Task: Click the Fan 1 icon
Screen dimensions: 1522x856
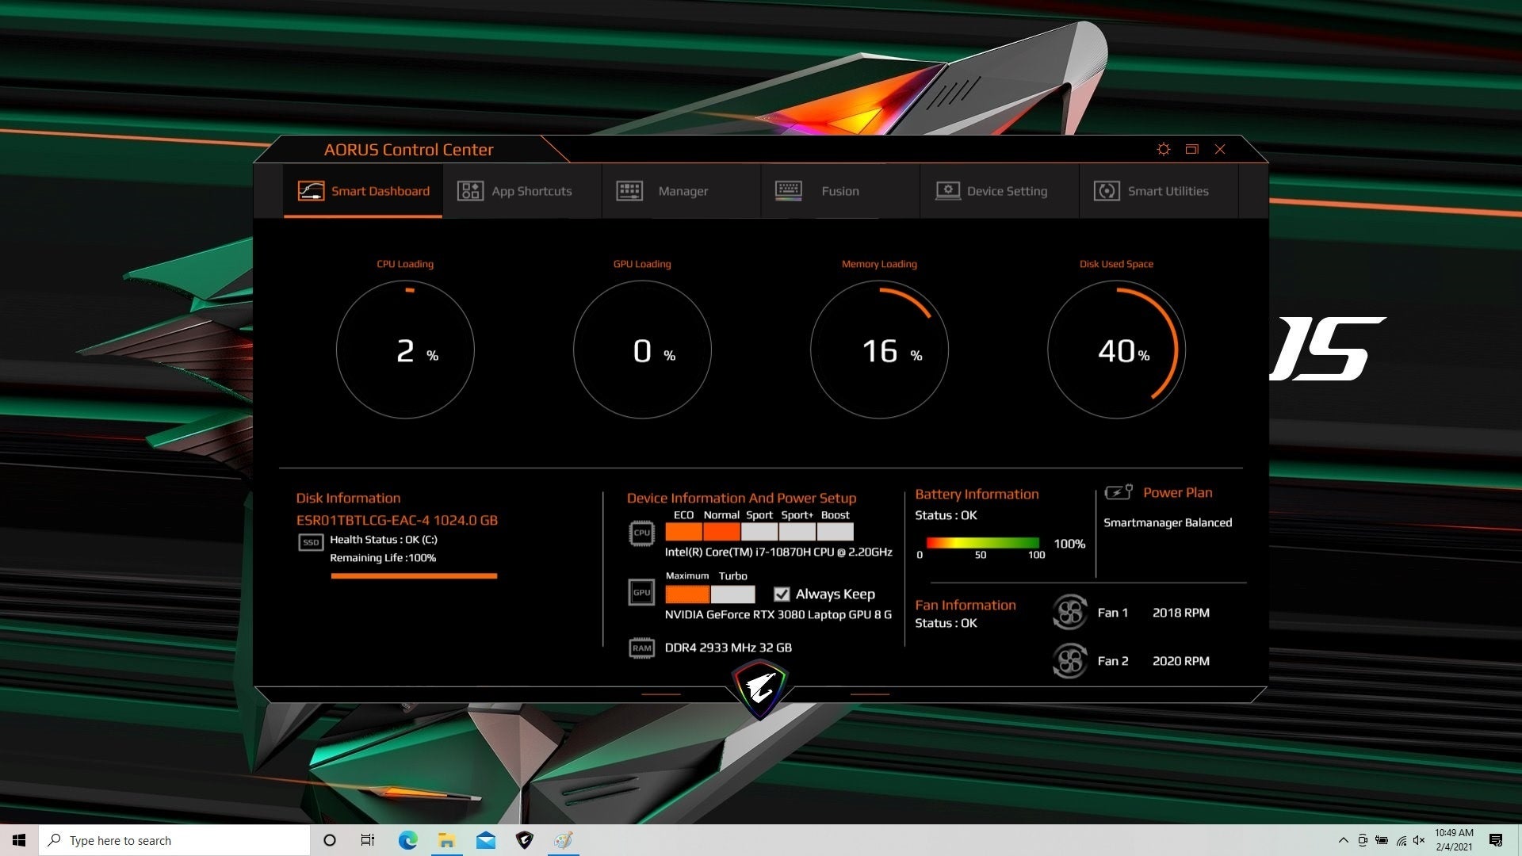Action: (1069, 612)
